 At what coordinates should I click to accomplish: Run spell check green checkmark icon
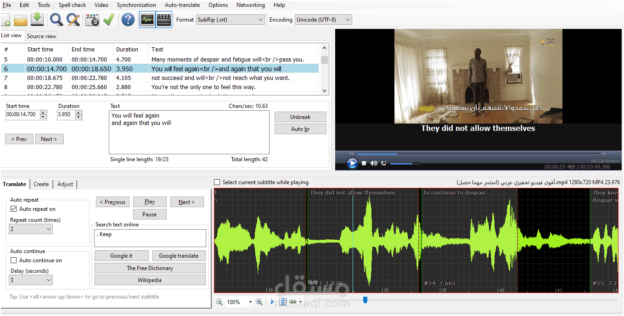pos(108,20)
